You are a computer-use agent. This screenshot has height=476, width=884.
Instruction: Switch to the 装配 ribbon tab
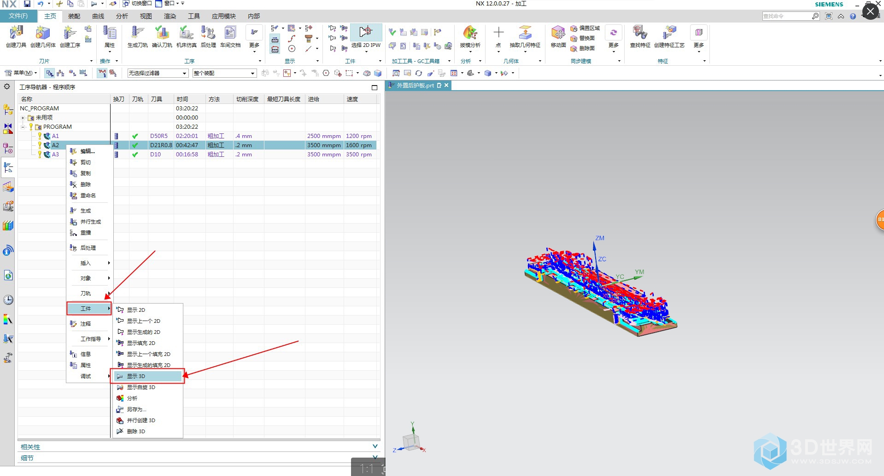click(74, 16)
